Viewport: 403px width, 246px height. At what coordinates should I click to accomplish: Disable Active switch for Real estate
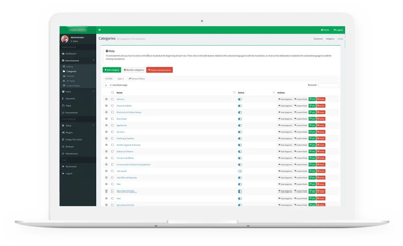[x=240, y=119]
